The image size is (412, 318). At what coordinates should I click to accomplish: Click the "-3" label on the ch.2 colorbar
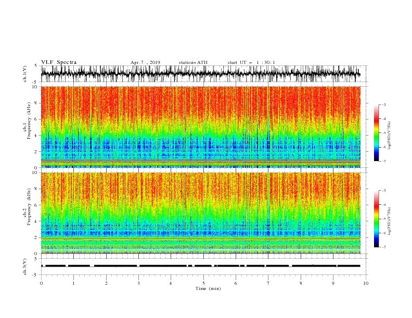[383, 191]
